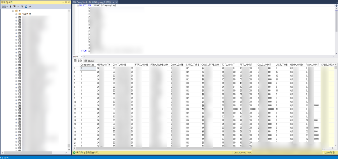The width and height of the screenshot is (338, 159).
Task: Click the LAST_TIME column header
Action: (282, 65)
